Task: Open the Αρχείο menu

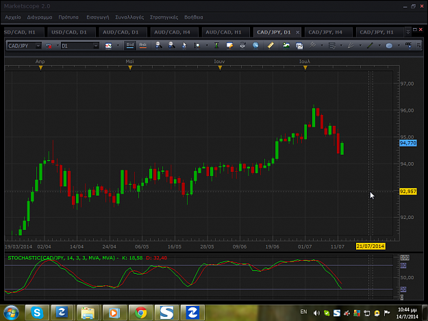Action: [x=13, y=17]
